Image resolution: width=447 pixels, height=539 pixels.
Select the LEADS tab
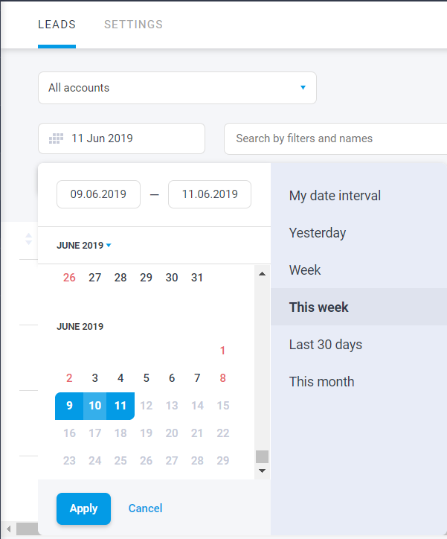tap(57, 25)
